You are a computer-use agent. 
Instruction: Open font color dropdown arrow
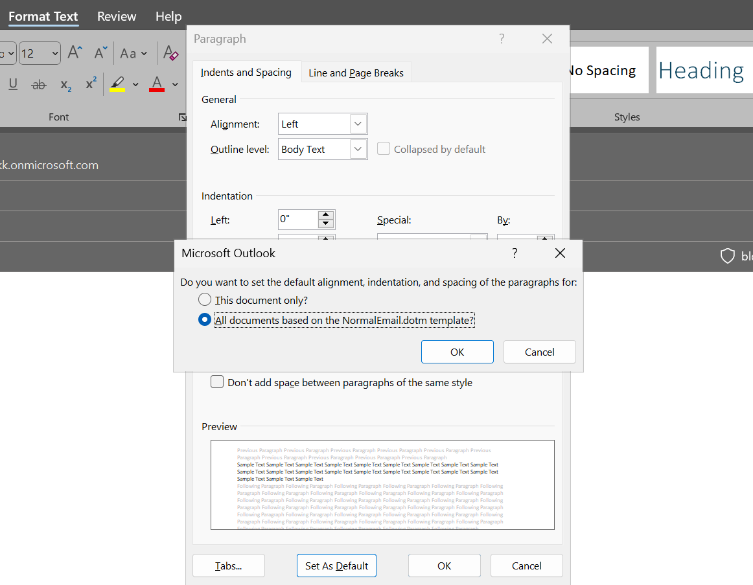click(x=175, y=84)
